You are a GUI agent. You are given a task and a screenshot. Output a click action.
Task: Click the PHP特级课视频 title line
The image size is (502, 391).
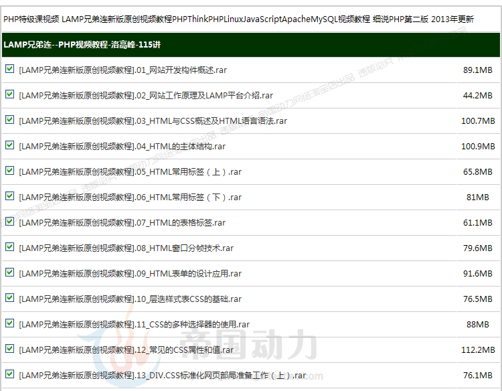point(238,19)
